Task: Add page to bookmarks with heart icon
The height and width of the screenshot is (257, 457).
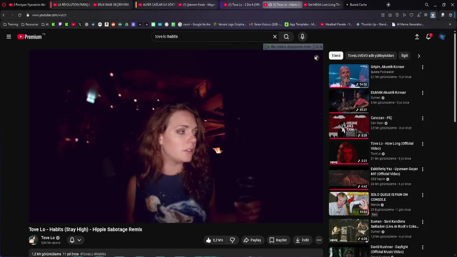Action: (x=411, y=15)
